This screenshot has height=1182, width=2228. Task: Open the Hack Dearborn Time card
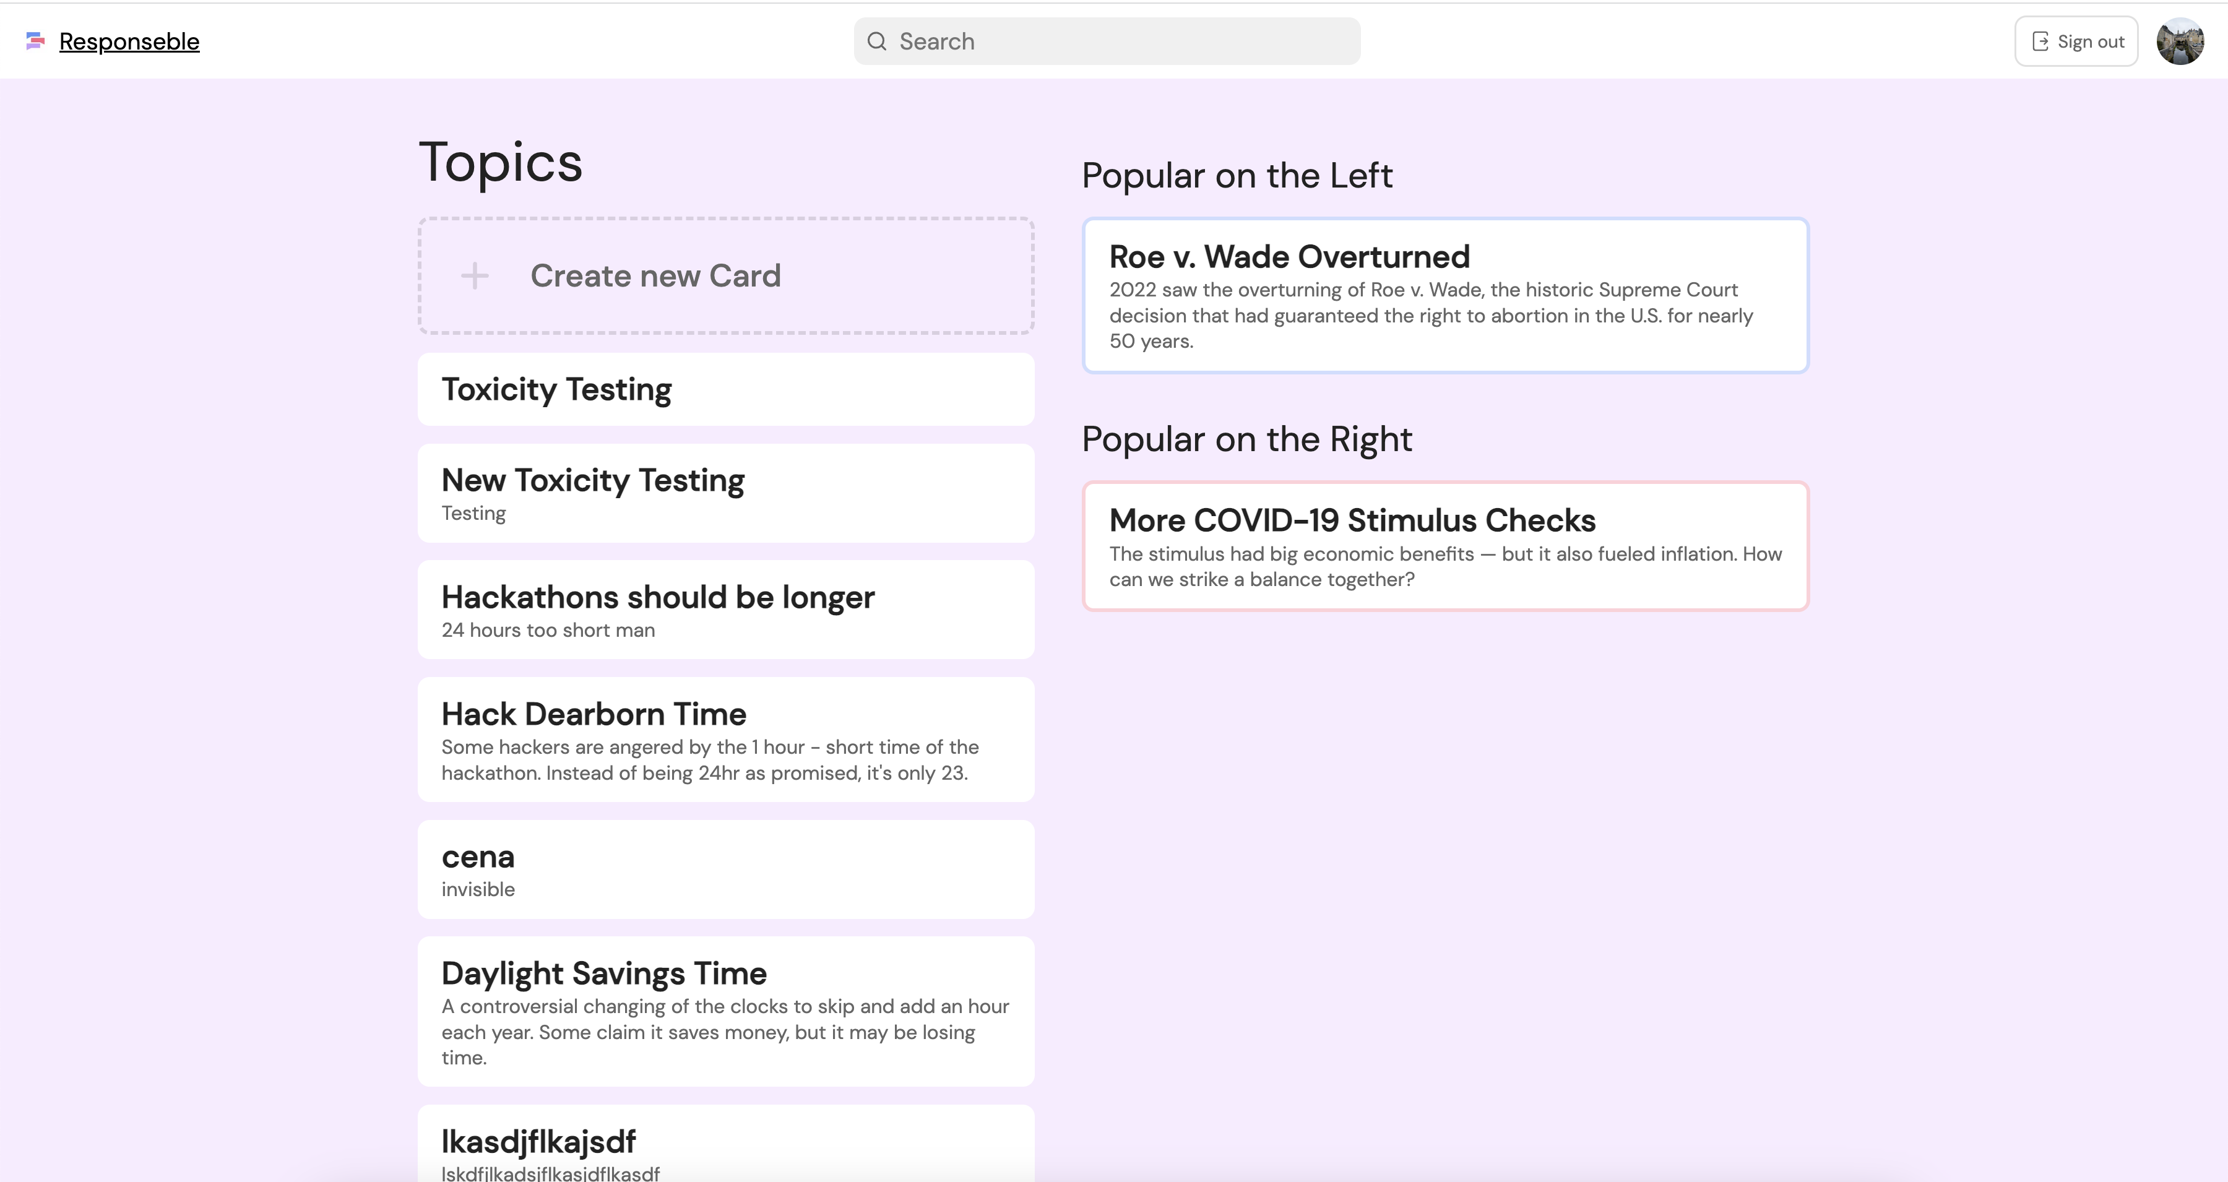727,740
